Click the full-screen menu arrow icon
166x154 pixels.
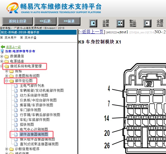(93, 23)
